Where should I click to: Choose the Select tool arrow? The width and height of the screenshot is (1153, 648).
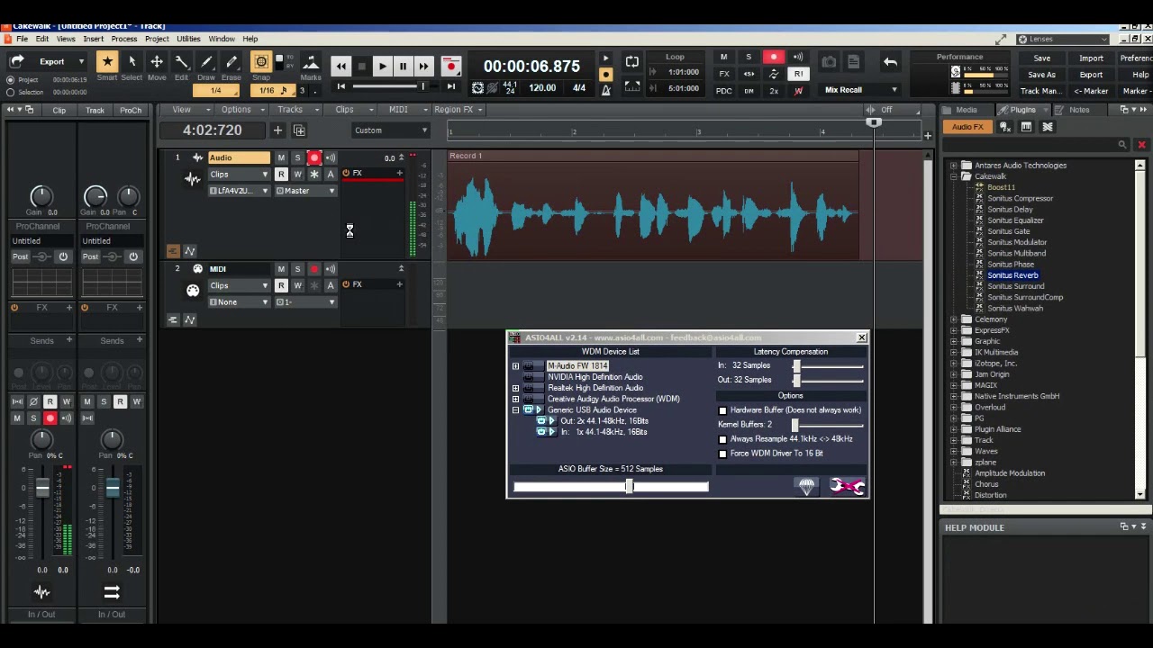click(x=132, y=61)
